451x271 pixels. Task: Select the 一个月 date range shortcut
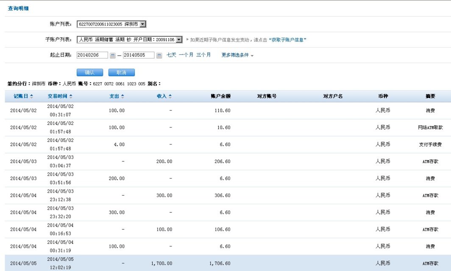pos(186,55)
